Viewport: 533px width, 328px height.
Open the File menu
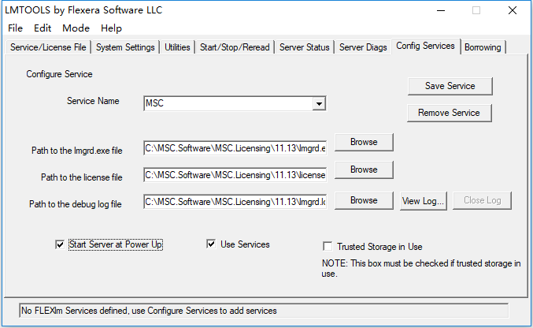click(x=15, y=28)
